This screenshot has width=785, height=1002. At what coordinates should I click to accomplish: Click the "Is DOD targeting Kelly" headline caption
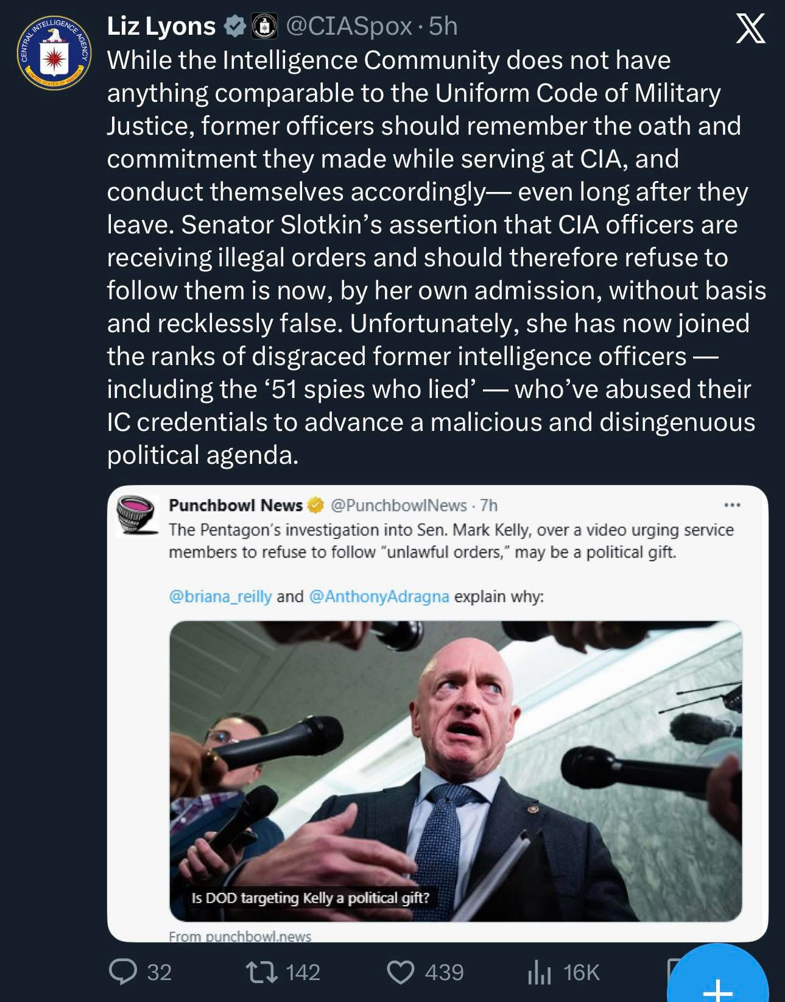[310, 898]
